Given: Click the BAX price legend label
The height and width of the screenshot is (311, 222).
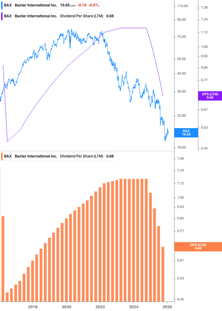Looking at the screenshot, I should [52, 5].
